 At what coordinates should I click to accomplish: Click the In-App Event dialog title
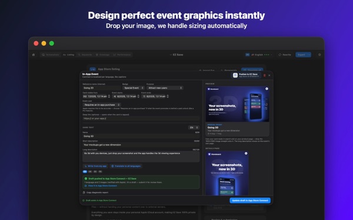pos(90,74)
